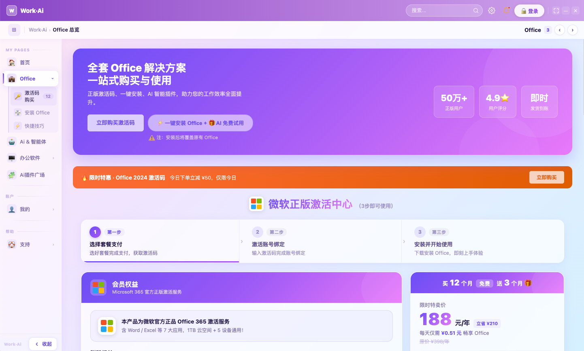Click the lifebuoy icon for 支持
Screen dimensions: 584x351
pyautogui.click(x=12, y=245)
